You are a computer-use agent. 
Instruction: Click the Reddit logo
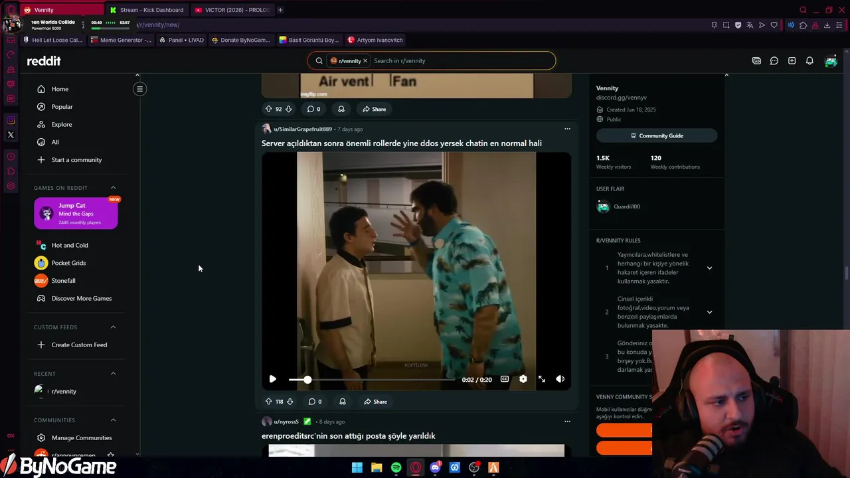(44, 61)
